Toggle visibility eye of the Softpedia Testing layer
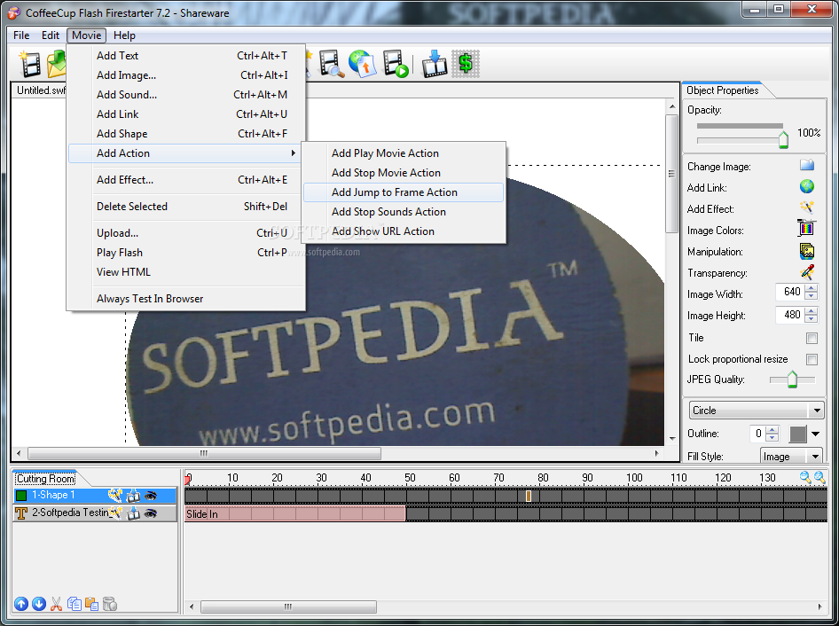Viewport: 839px width, 626px height. 151,513
